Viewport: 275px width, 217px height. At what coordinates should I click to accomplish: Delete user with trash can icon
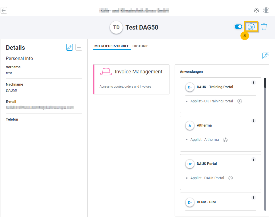pos(264,27)
